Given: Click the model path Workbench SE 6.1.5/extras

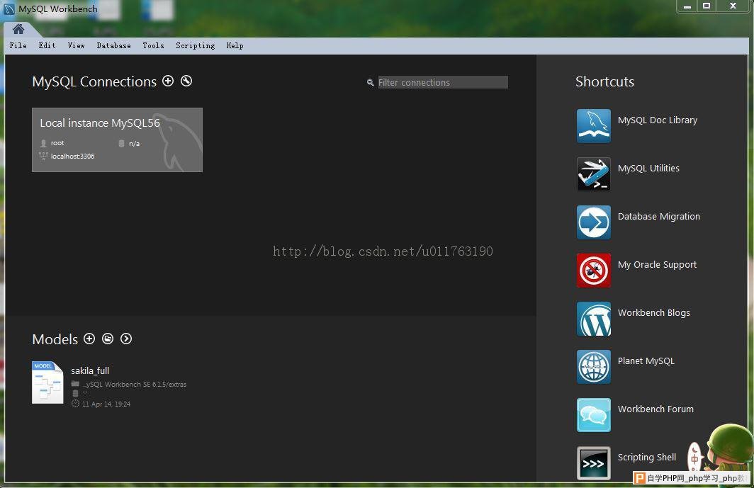Looking at the screenshot, I should (134, 384).
